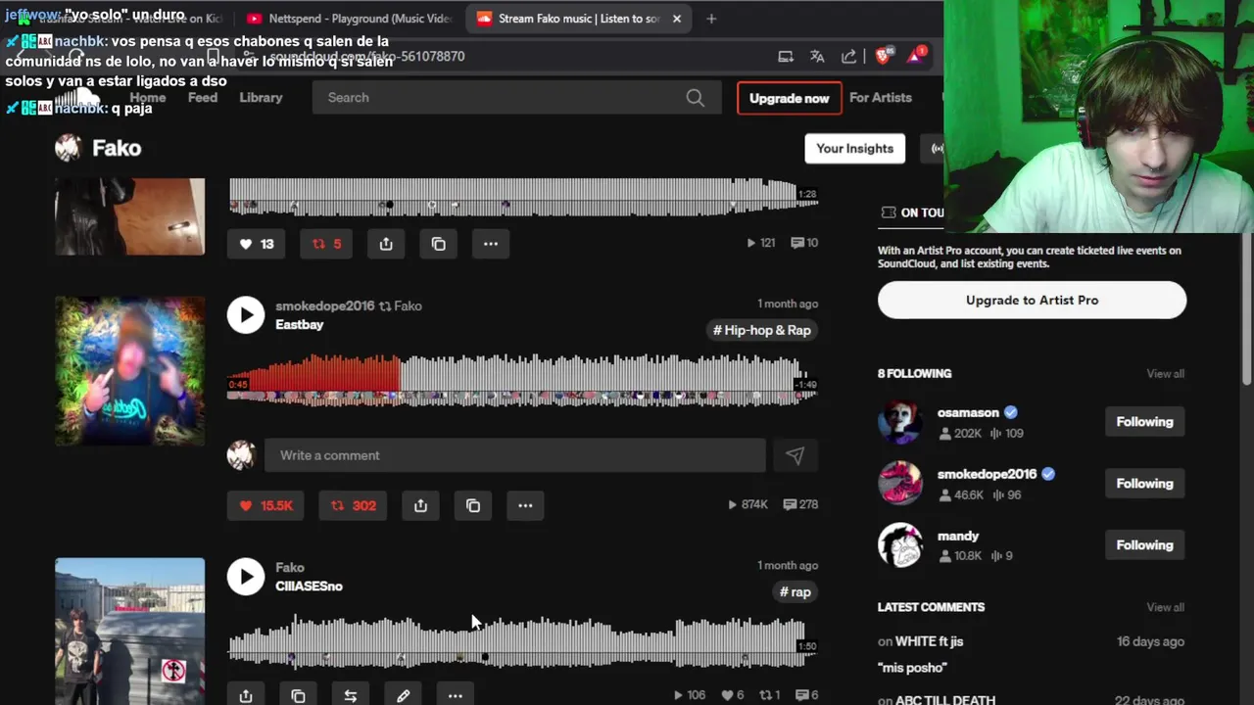Open the Hip-hop & Rap tag

(762, 330)
